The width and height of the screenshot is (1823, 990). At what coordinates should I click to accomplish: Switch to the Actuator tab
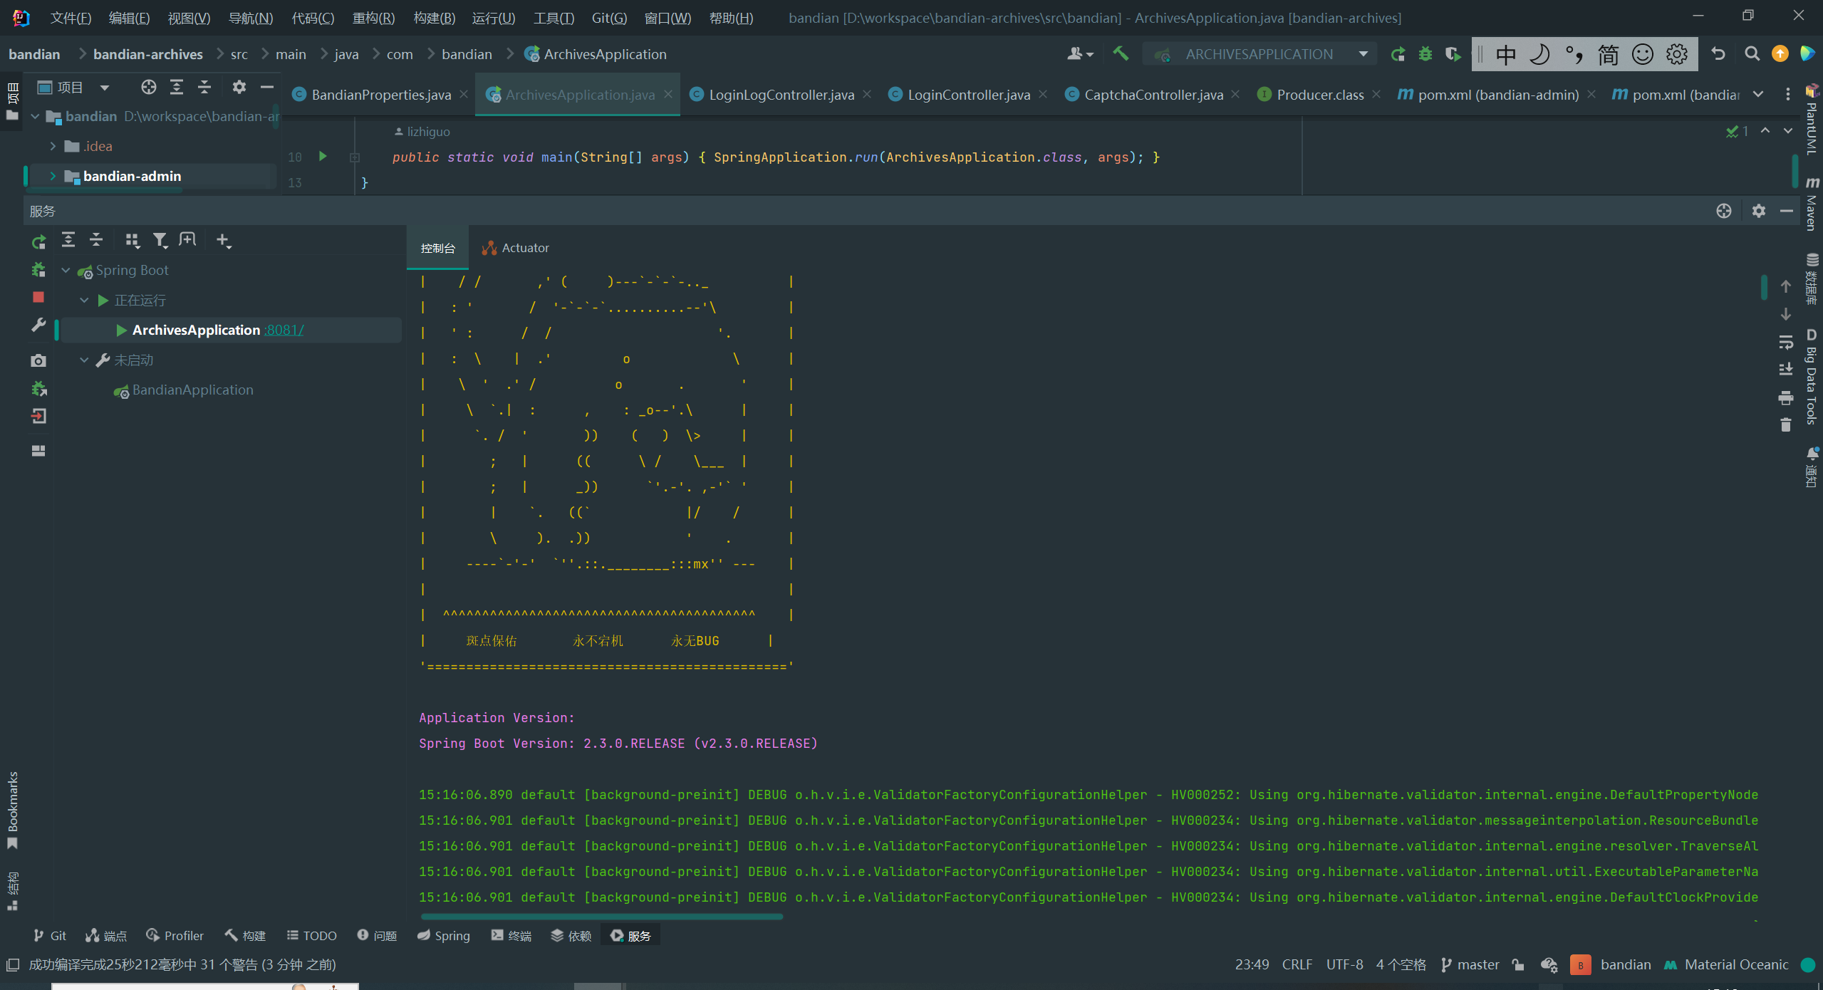516,248
